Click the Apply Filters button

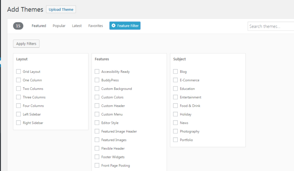click(26, 44)
